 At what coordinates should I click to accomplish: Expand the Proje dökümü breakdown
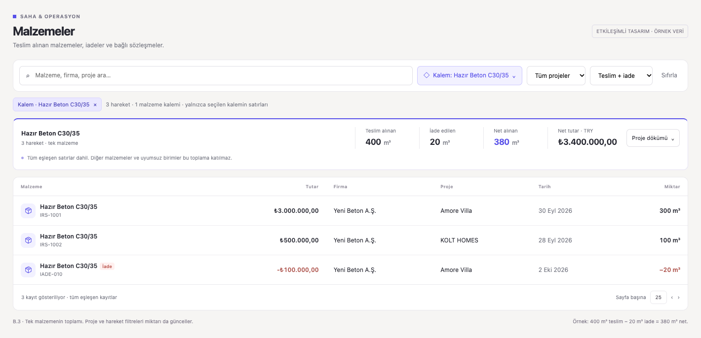coord(653,138)
